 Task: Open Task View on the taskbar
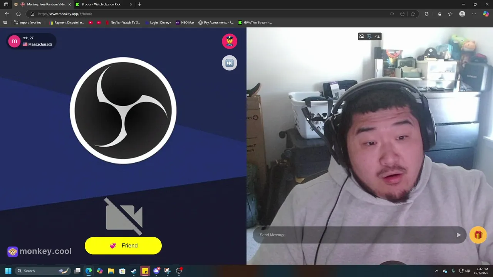click(77, 271)
